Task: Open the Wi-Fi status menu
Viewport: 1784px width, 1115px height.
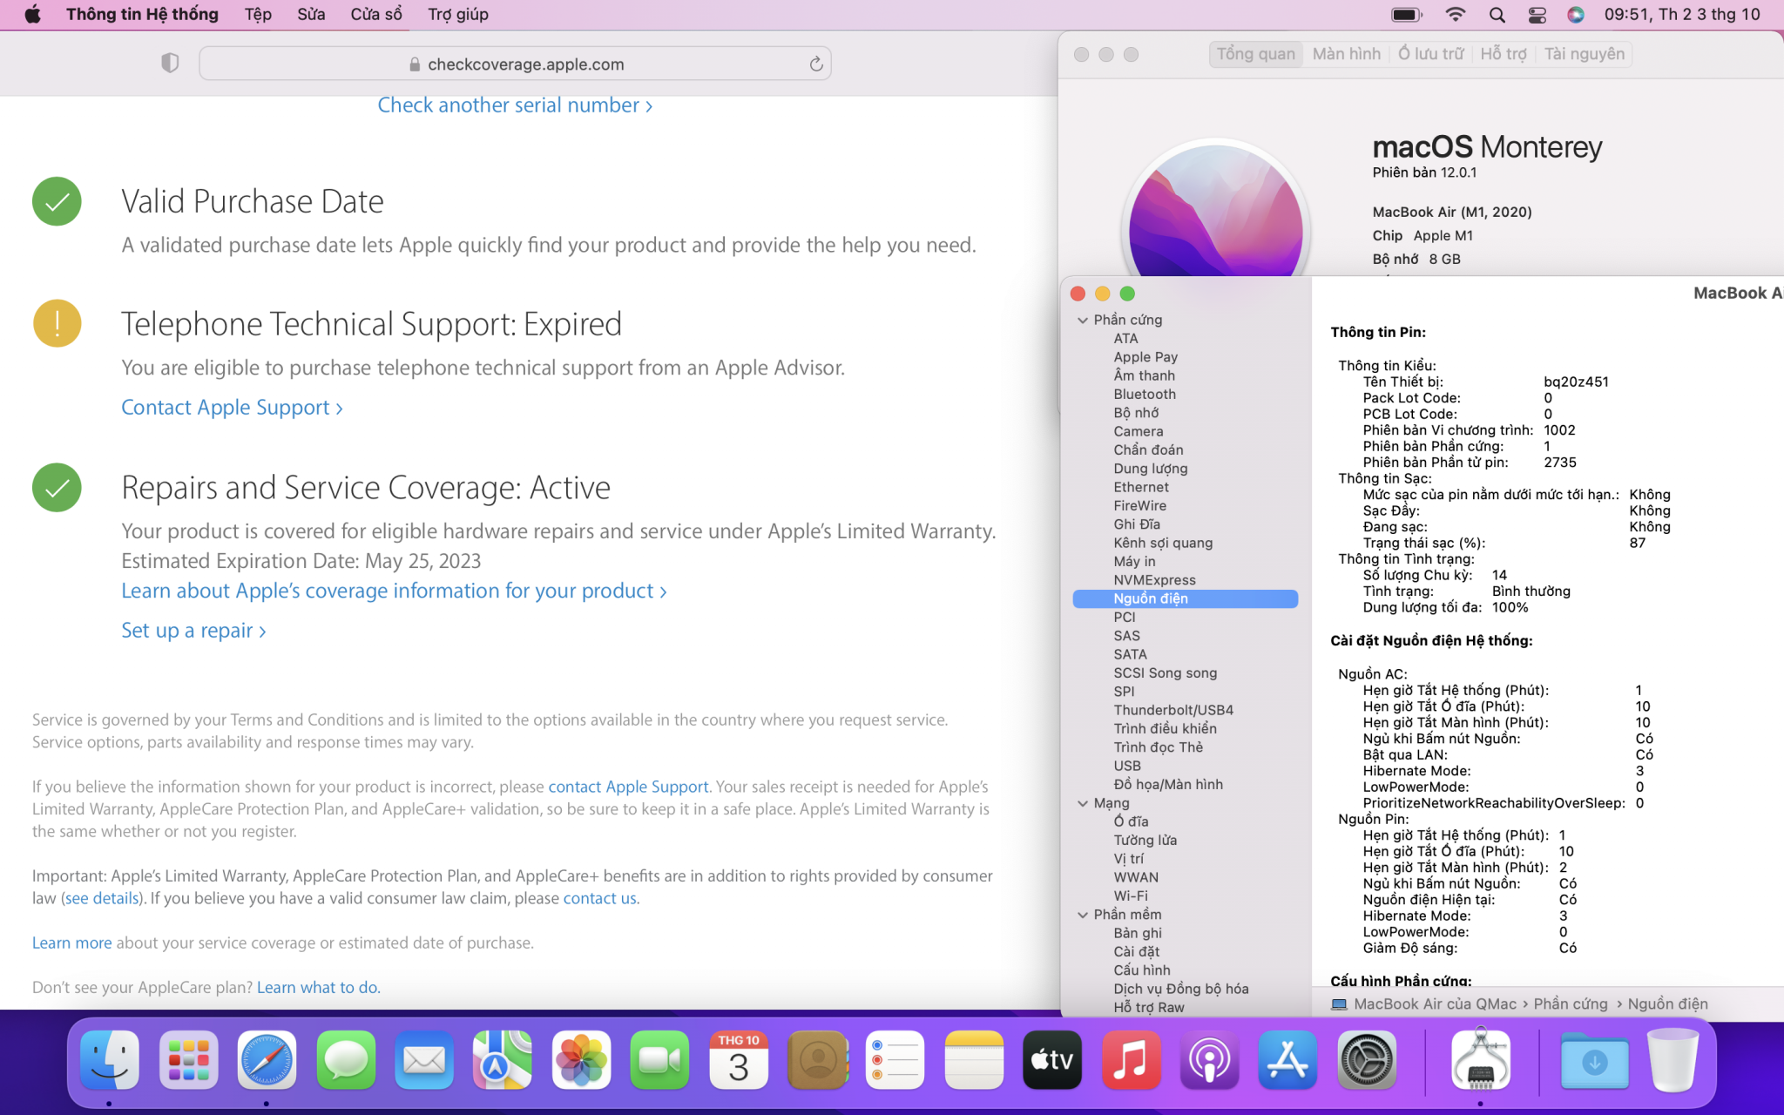Action: tap(1455, 15)
